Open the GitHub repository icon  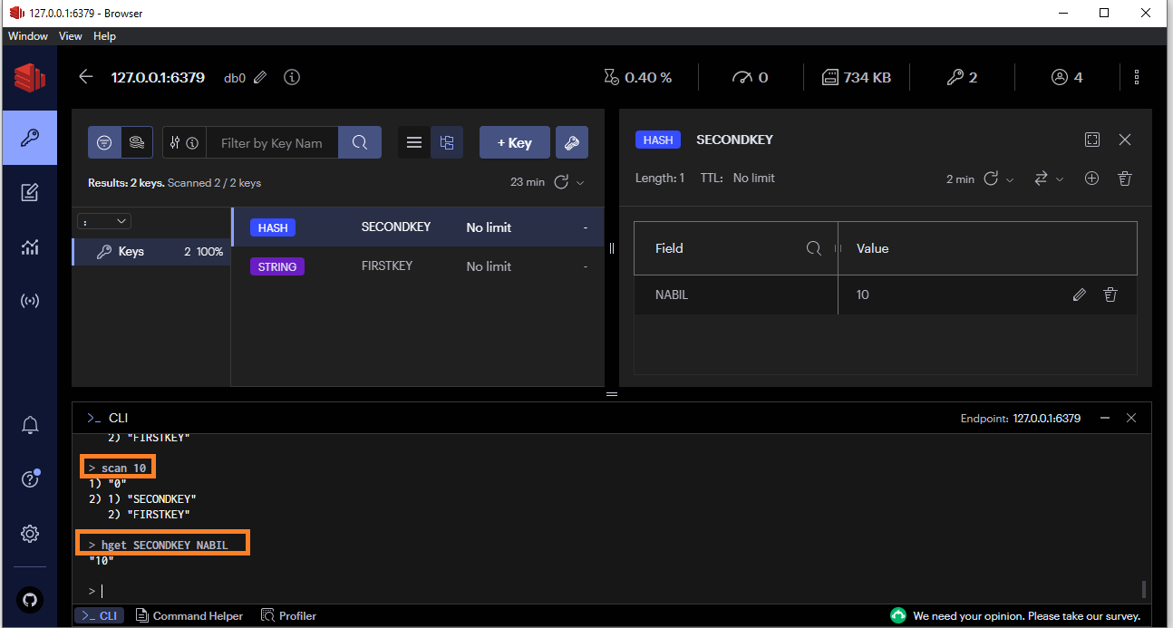tap(29, 599)
